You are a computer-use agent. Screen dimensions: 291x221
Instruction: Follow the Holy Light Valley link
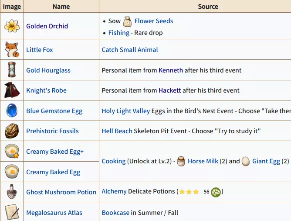click(x=125, y=111)
